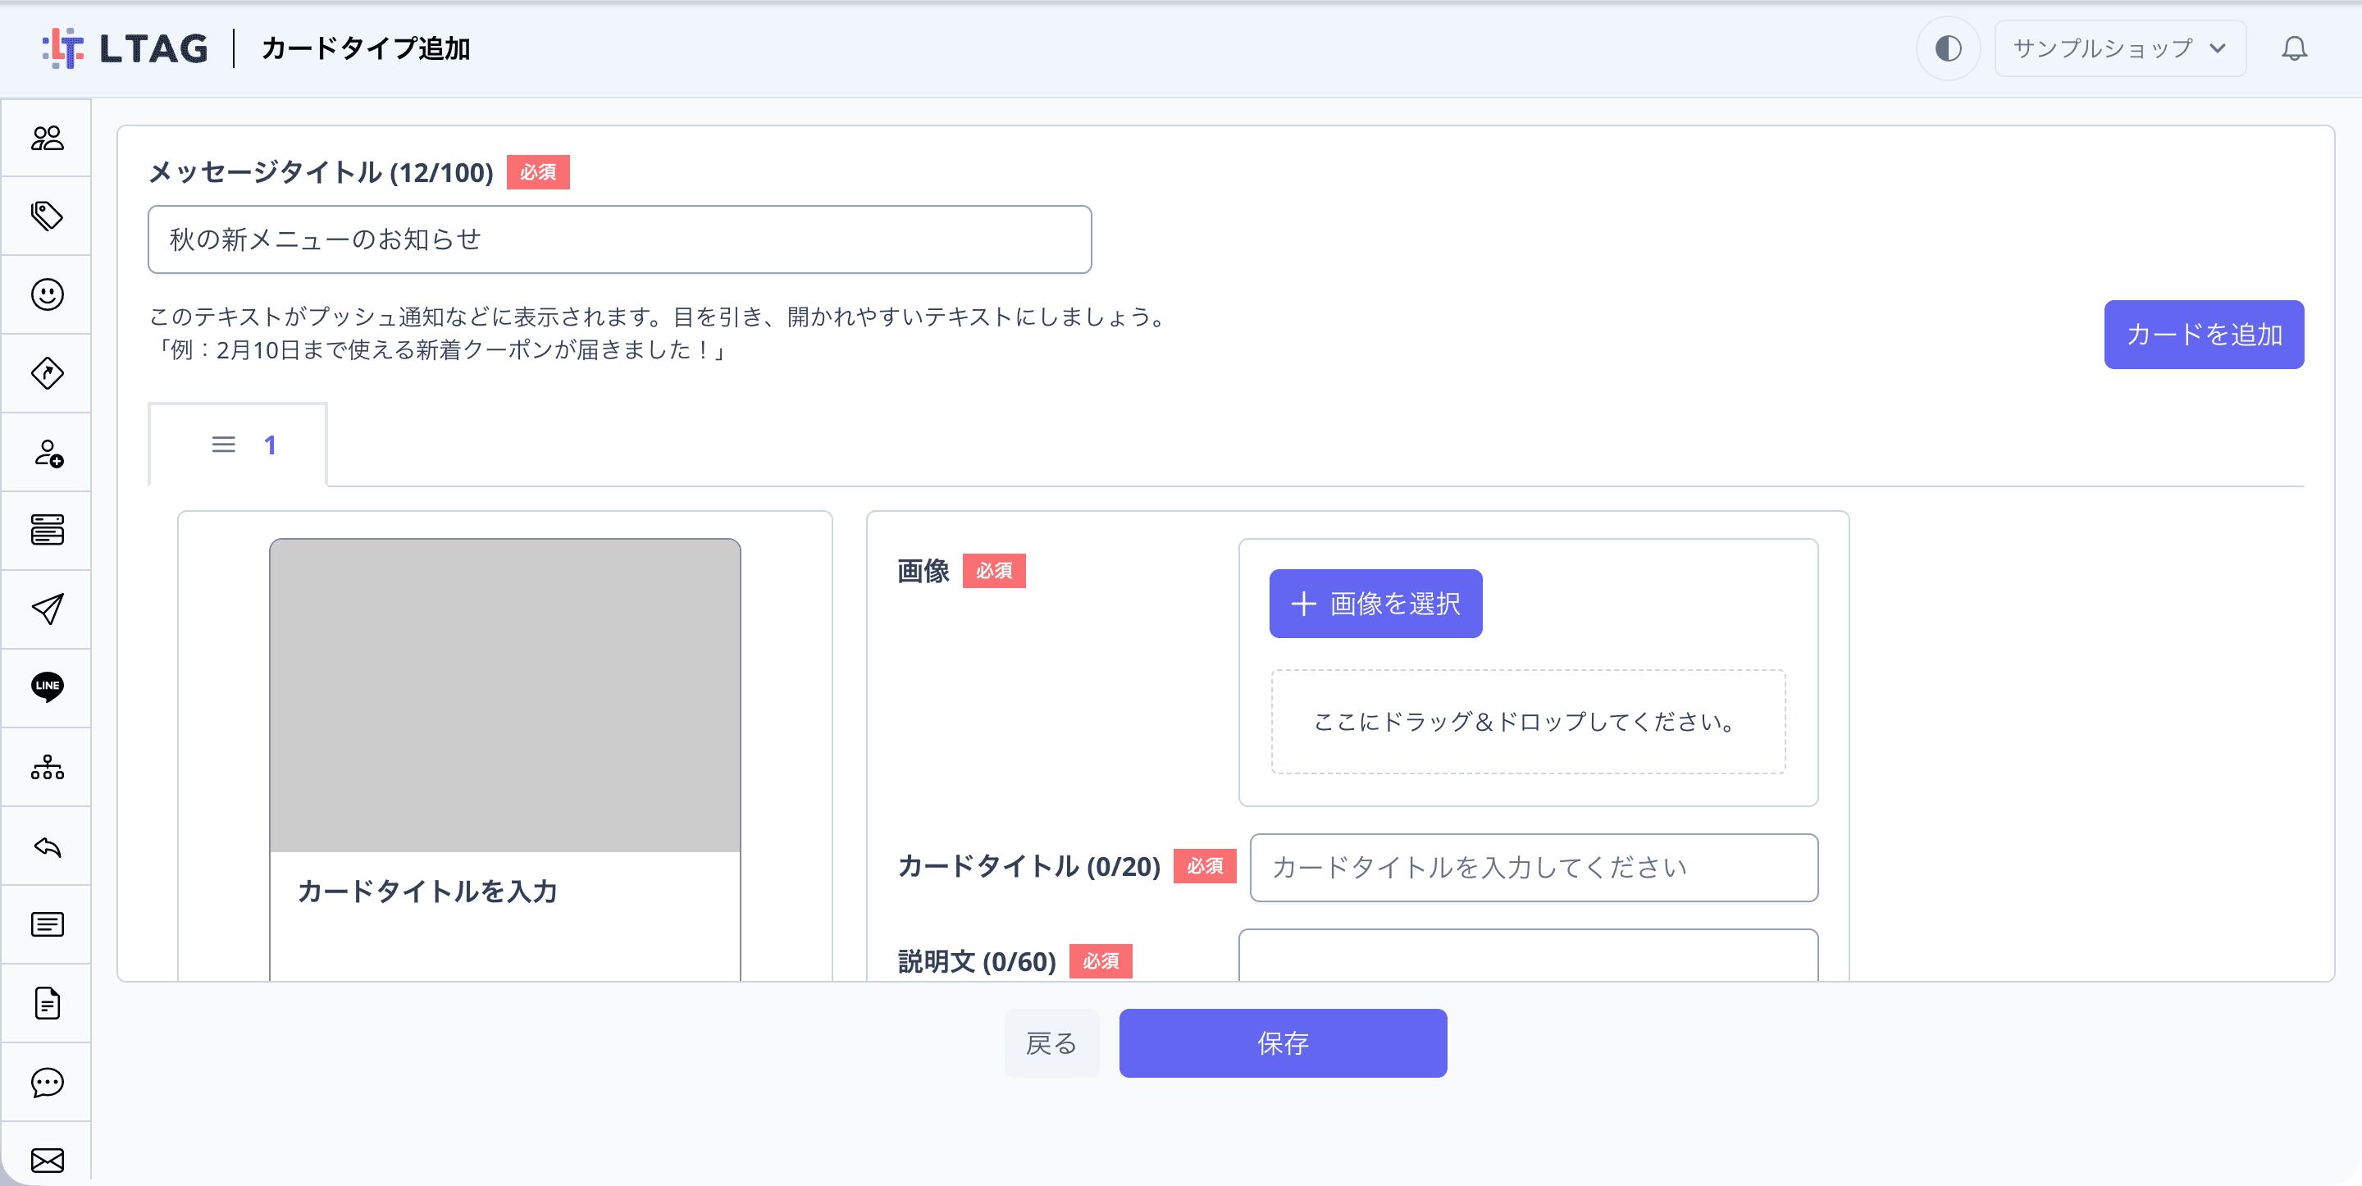This screenshot has width=2362, height=1186.
Task: Open the stacked server list sidebar icon
Action: point(47,530)
